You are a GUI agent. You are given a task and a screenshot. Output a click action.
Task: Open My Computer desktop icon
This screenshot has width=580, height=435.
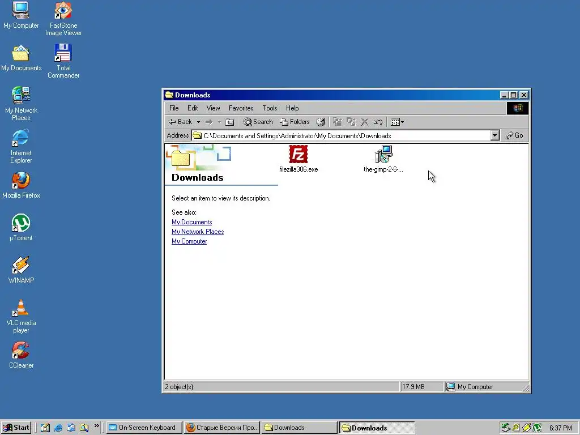[x=21, y=15]
